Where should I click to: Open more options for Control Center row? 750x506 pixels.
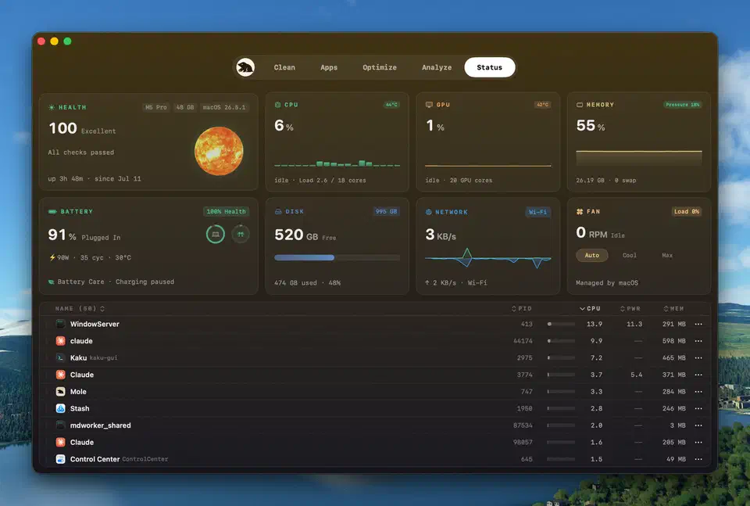point(698,459)
